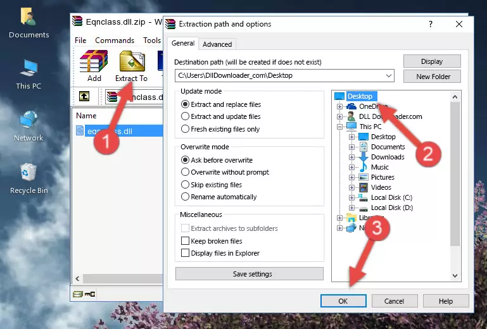Select the Network desktop icon

click(x=28, y=126)
